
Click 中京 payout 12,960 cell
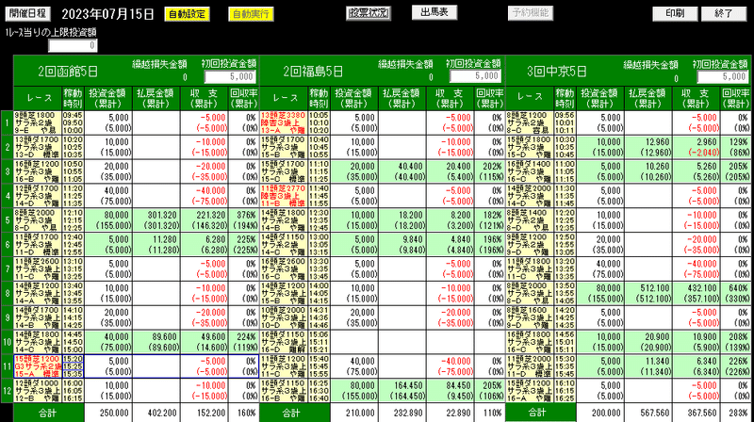(648, 147)
